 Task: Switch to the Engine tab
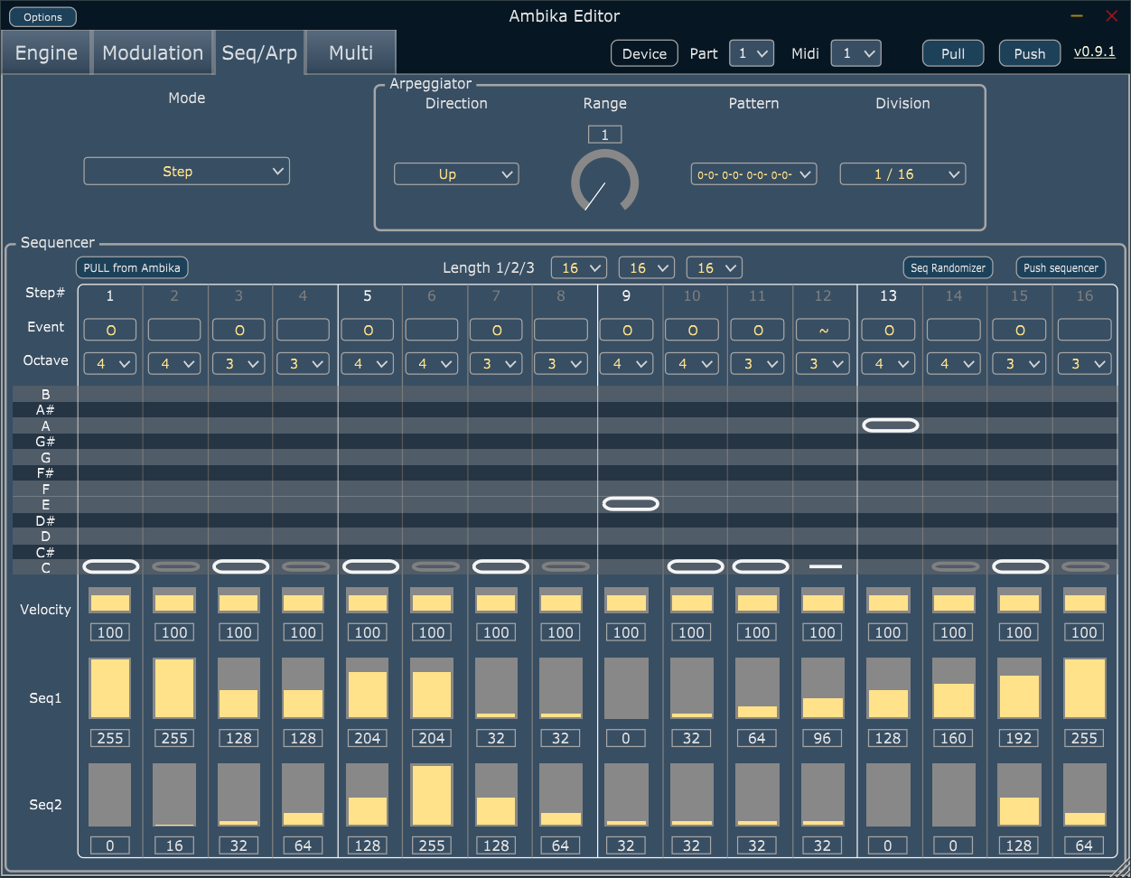pyautogui.click(x=46, y=52)
